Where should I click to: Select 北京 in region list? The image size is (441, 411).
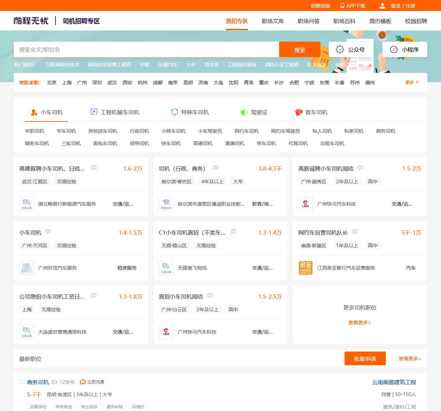[52, 83]
